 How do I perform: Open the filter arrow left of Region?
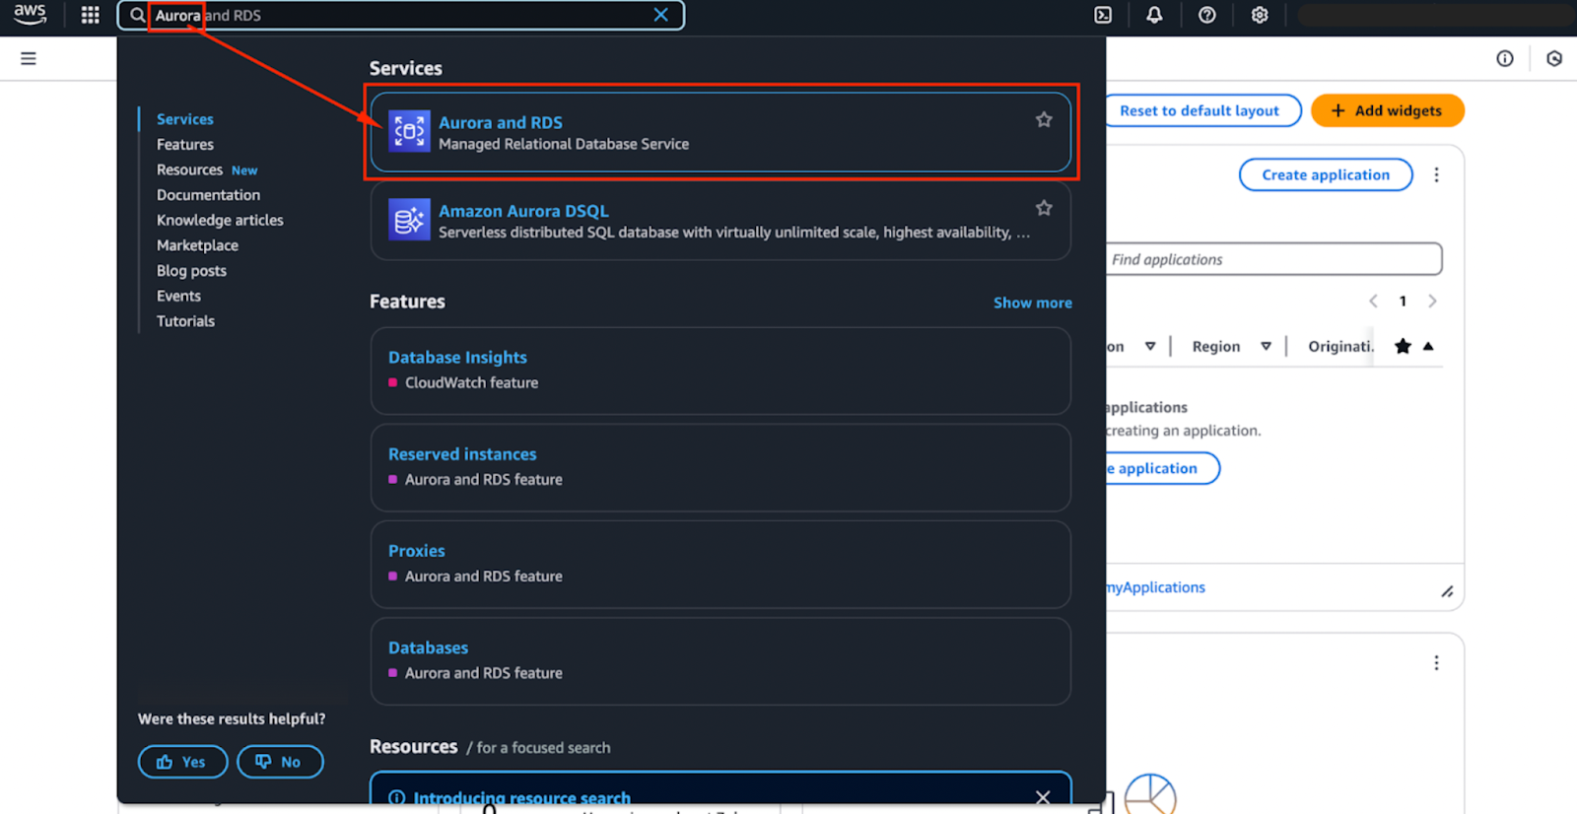pyautogui.click(x=1149, y=346)
